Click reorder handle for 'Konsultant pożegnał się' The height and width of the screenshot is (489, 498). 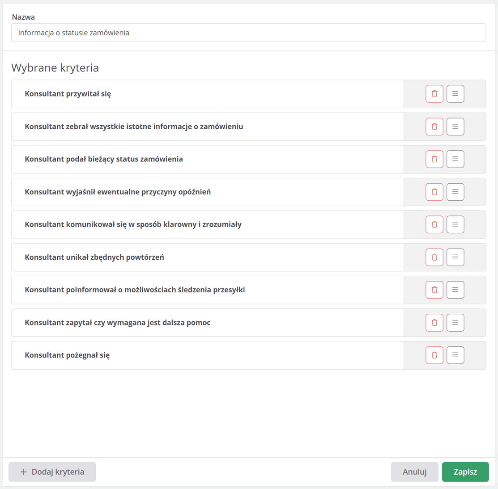[455, 355]
